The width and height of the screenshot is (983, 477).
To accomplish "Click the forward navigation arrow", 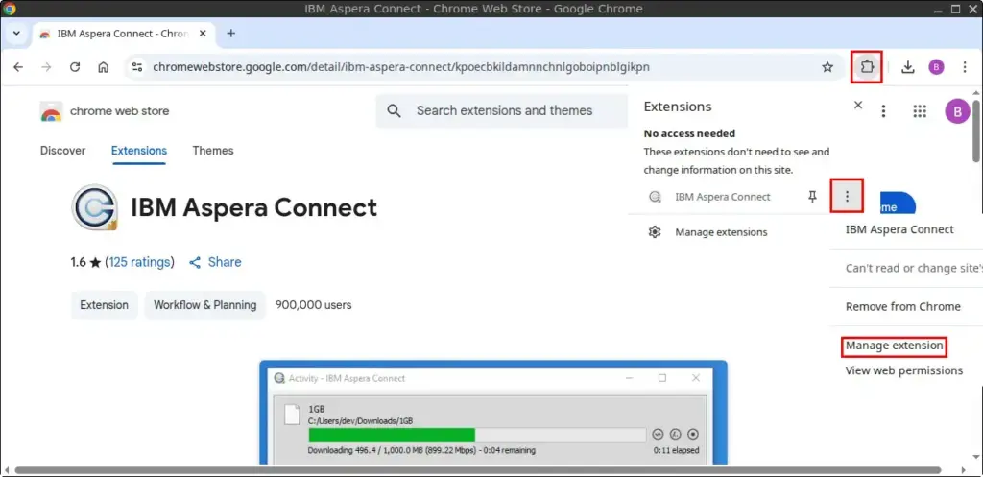I will click(x=46, y=67).
